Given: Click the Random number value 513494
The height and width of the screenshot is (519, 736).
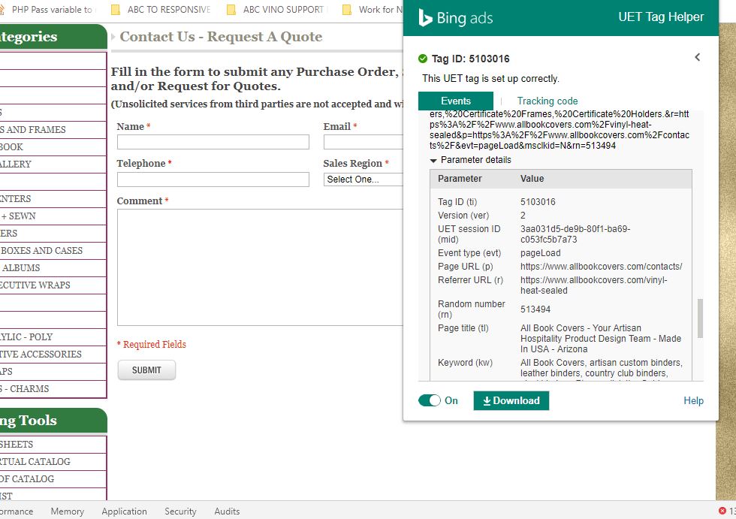Looking at the screenshot, I should click(x=535, y=309).
